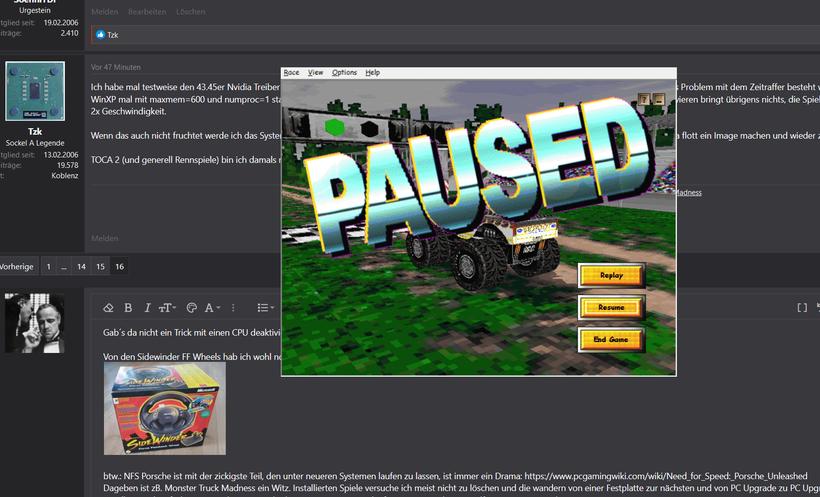Click the remove formatting eraser icon
This screenshot has width=820, height=497.
(x=108, y=308)
